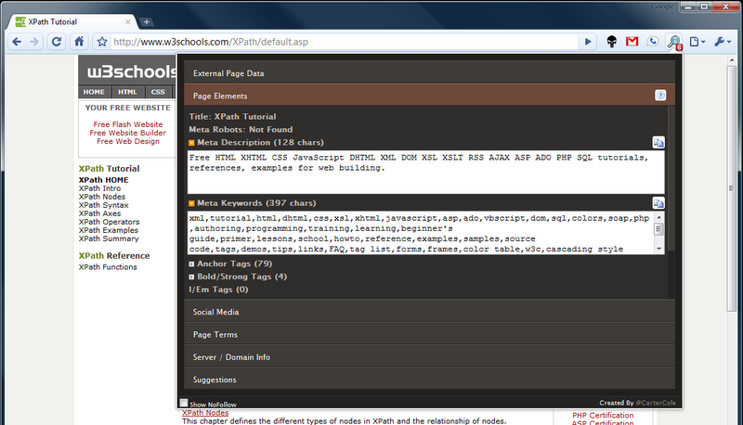
Task: Go back with the browser back arrow
Action: click(17, 42)
